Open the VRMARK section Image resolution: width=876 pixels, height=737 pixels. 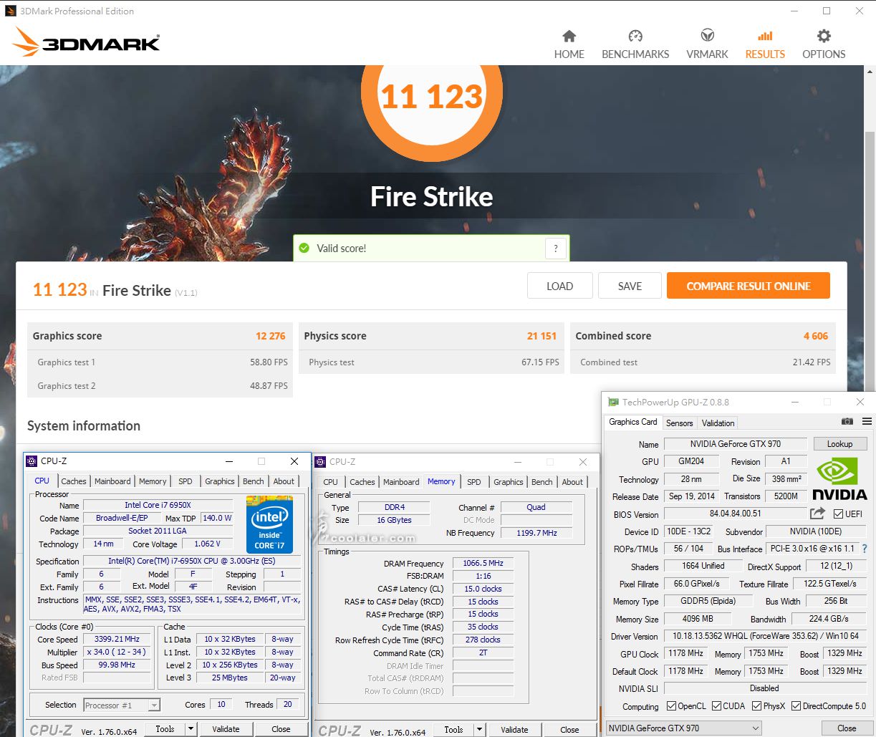pyautogui.click(x=707, y=44)
